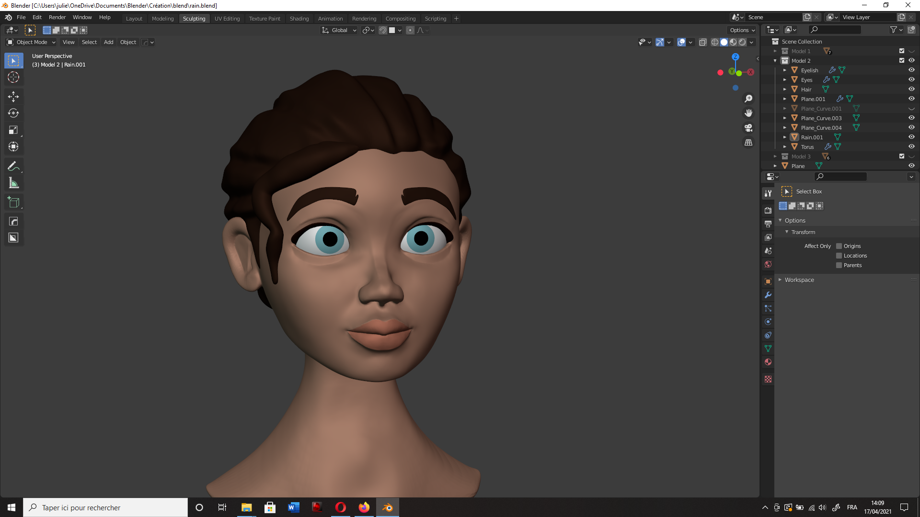Toggle camera view in viewport

tap(748, 128)
